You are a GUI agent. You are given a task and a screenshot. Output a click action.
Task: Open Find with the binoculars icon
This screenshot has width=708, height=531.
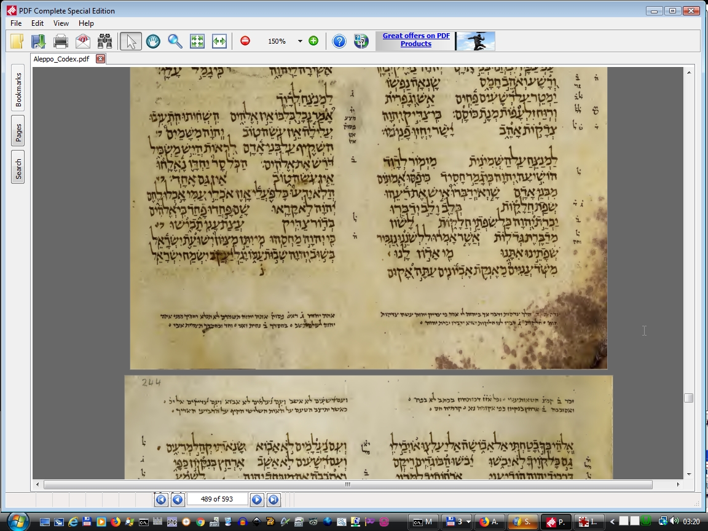click(x=104, y=41)
